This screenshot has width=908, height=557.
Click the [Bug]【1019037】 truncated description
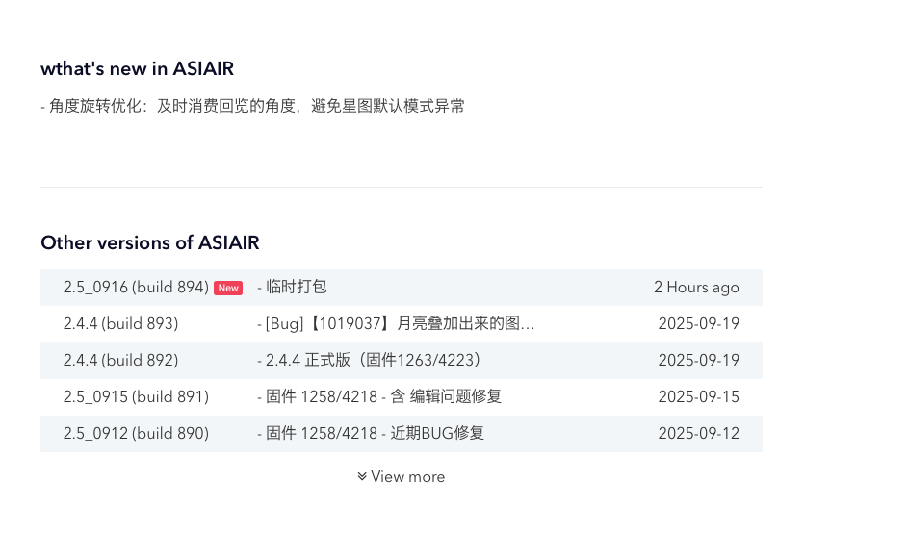[x=396, y=324]
